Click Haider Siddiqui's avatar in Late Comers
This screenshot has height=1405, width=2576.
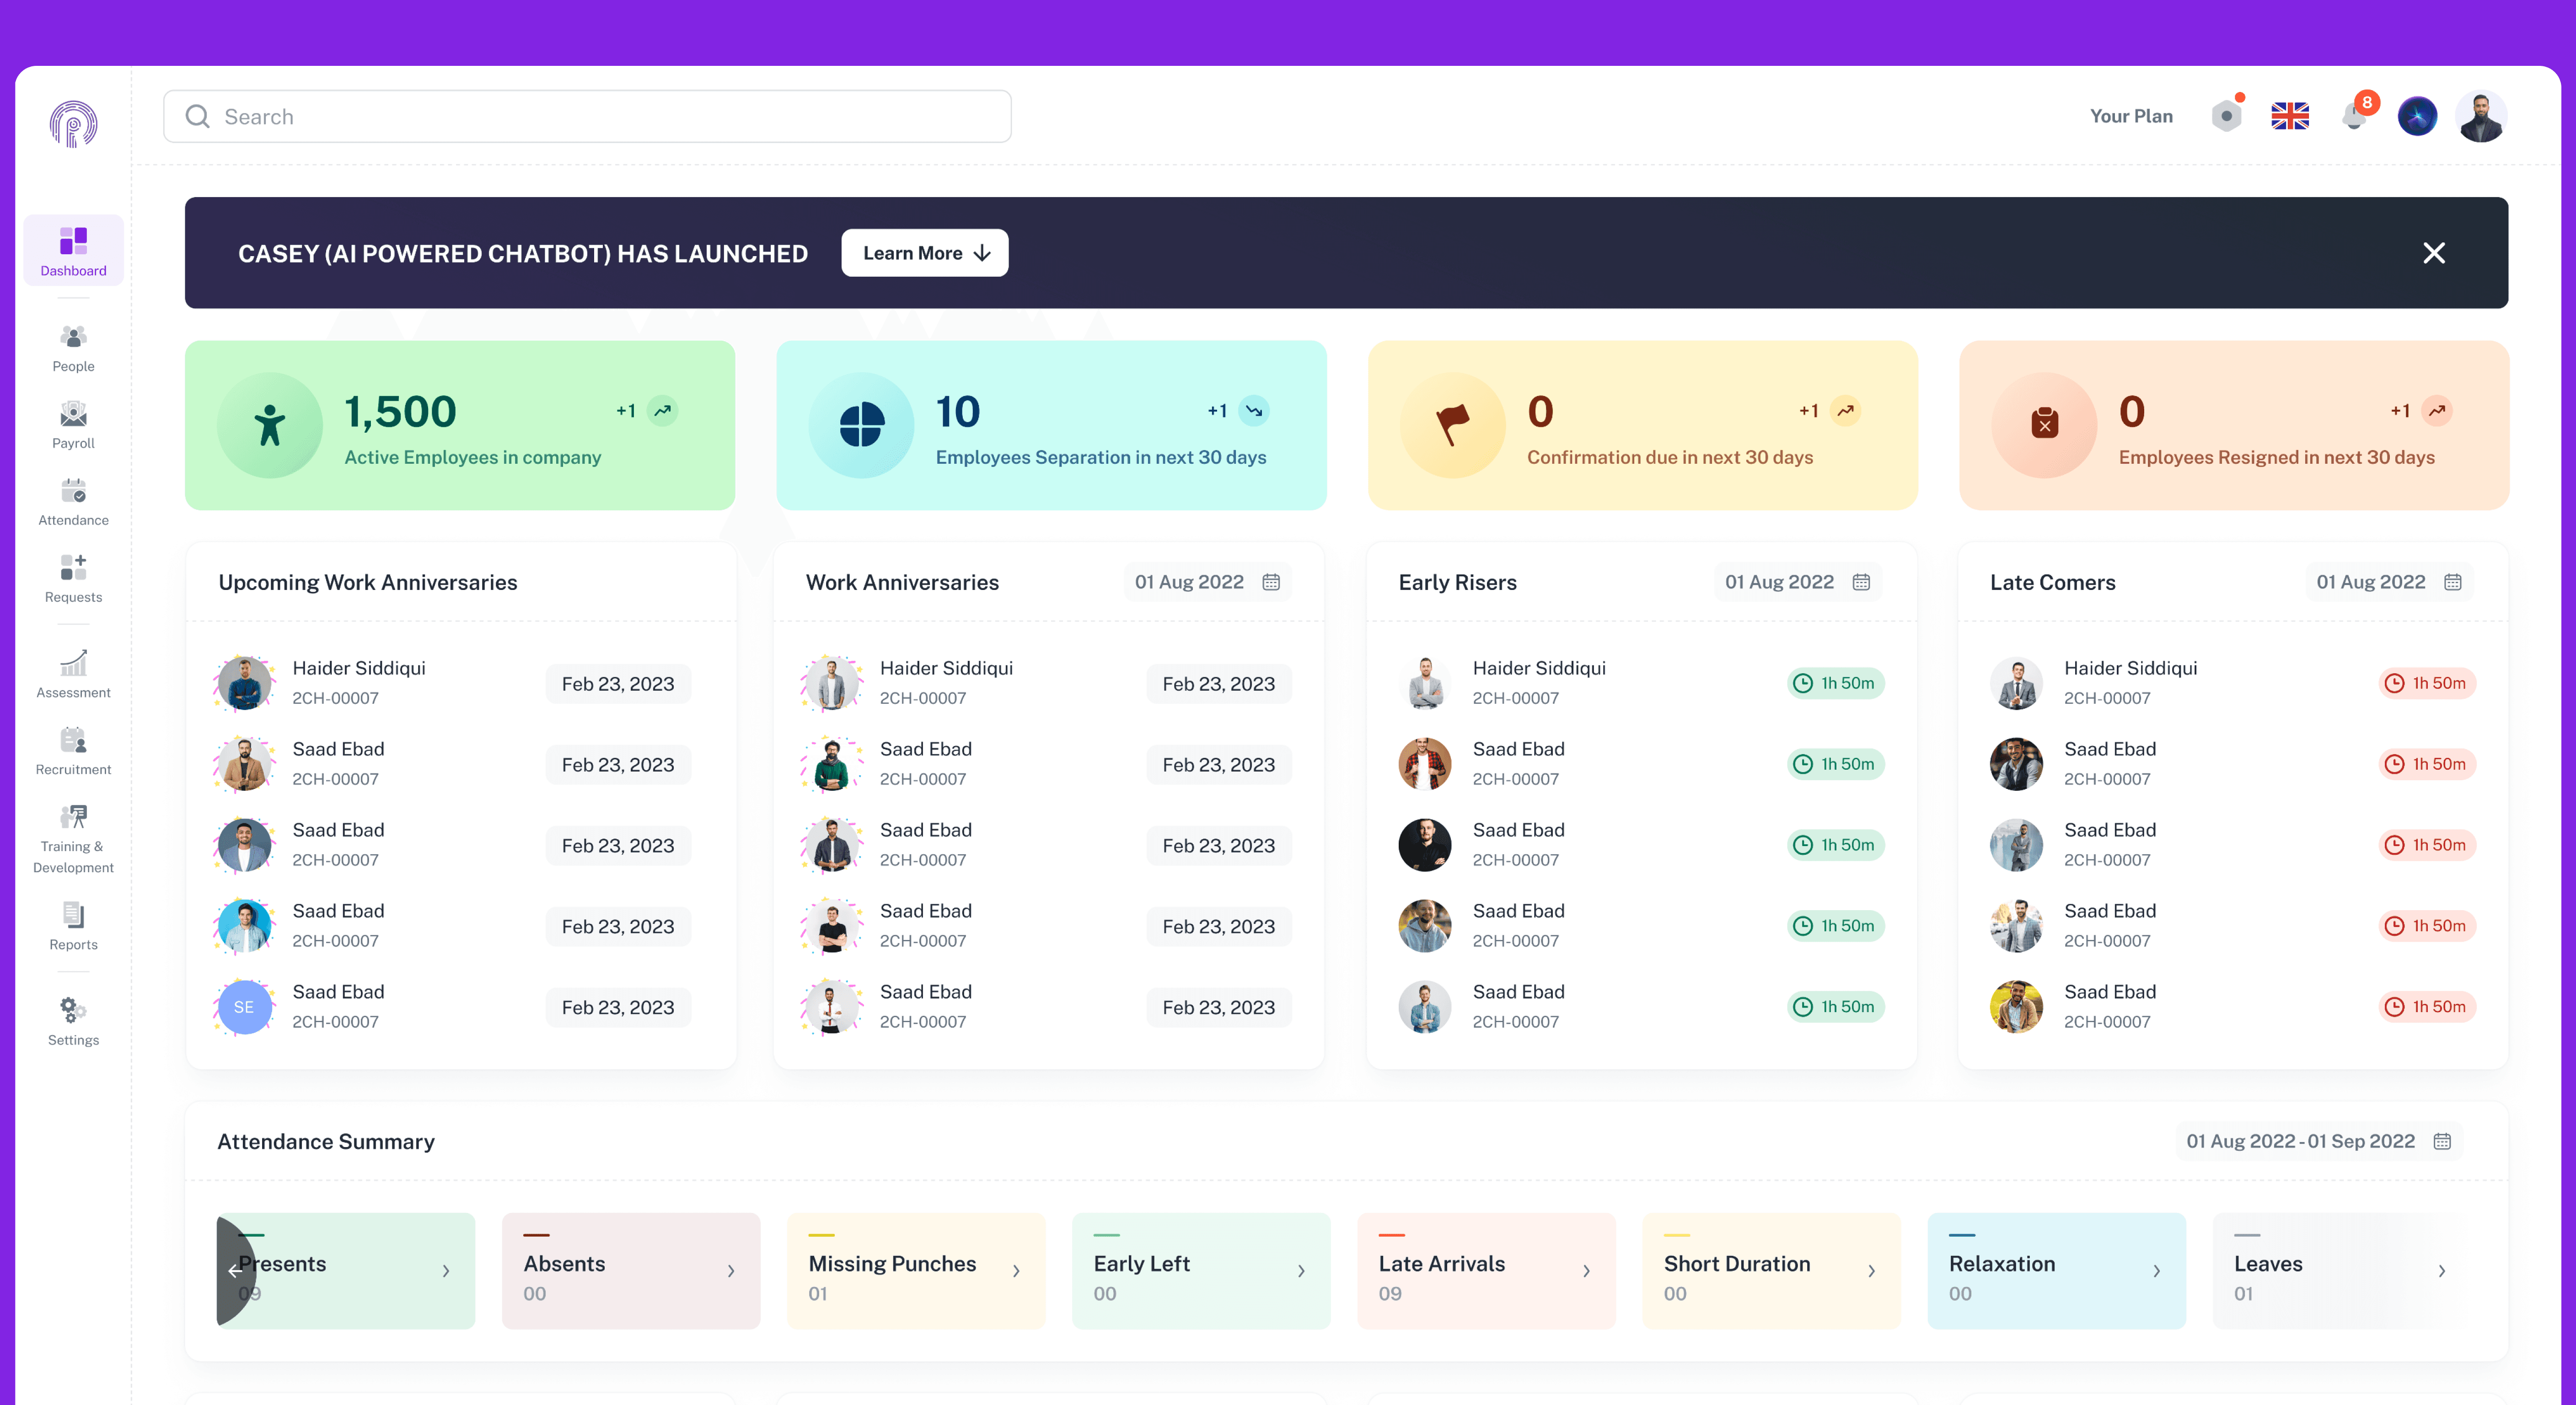point(2016,683)
